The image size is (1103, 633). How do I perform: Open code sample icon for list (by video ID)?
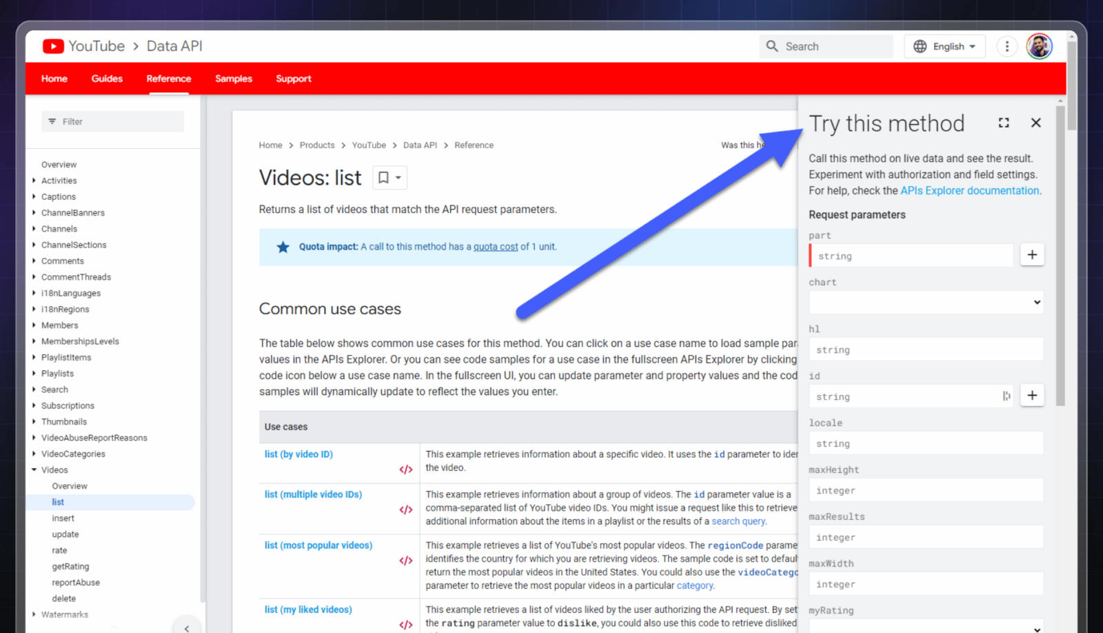(x=405, y=469)
